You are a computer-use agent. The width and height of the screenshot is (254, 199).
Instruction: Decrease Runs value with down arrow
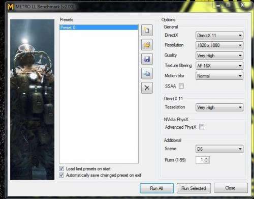[206, 161]
